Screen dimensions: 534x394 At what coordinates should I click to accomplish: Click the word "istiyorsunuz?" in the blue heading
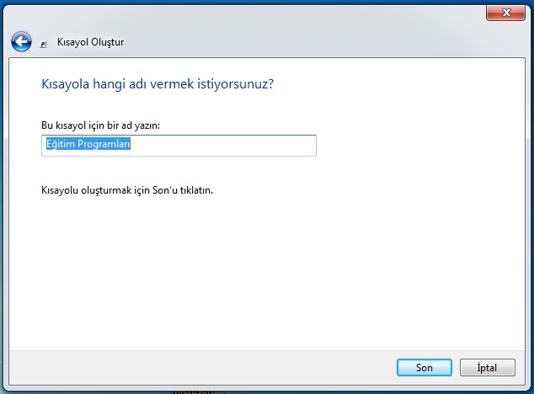[x=245, y=84]
